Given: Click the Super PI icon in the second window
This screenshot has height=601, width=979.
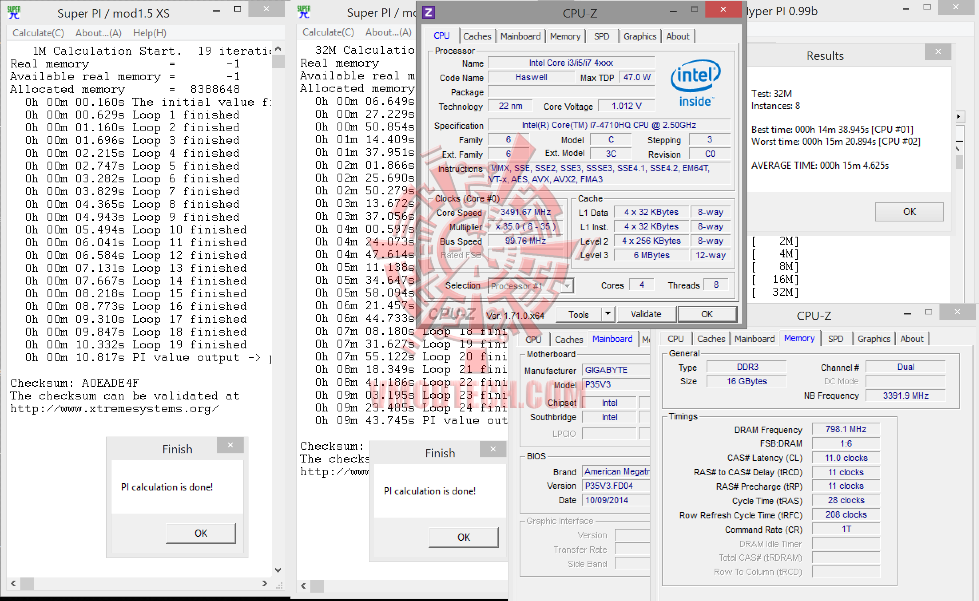Looking at the screenshot, I should pos(304,12).
